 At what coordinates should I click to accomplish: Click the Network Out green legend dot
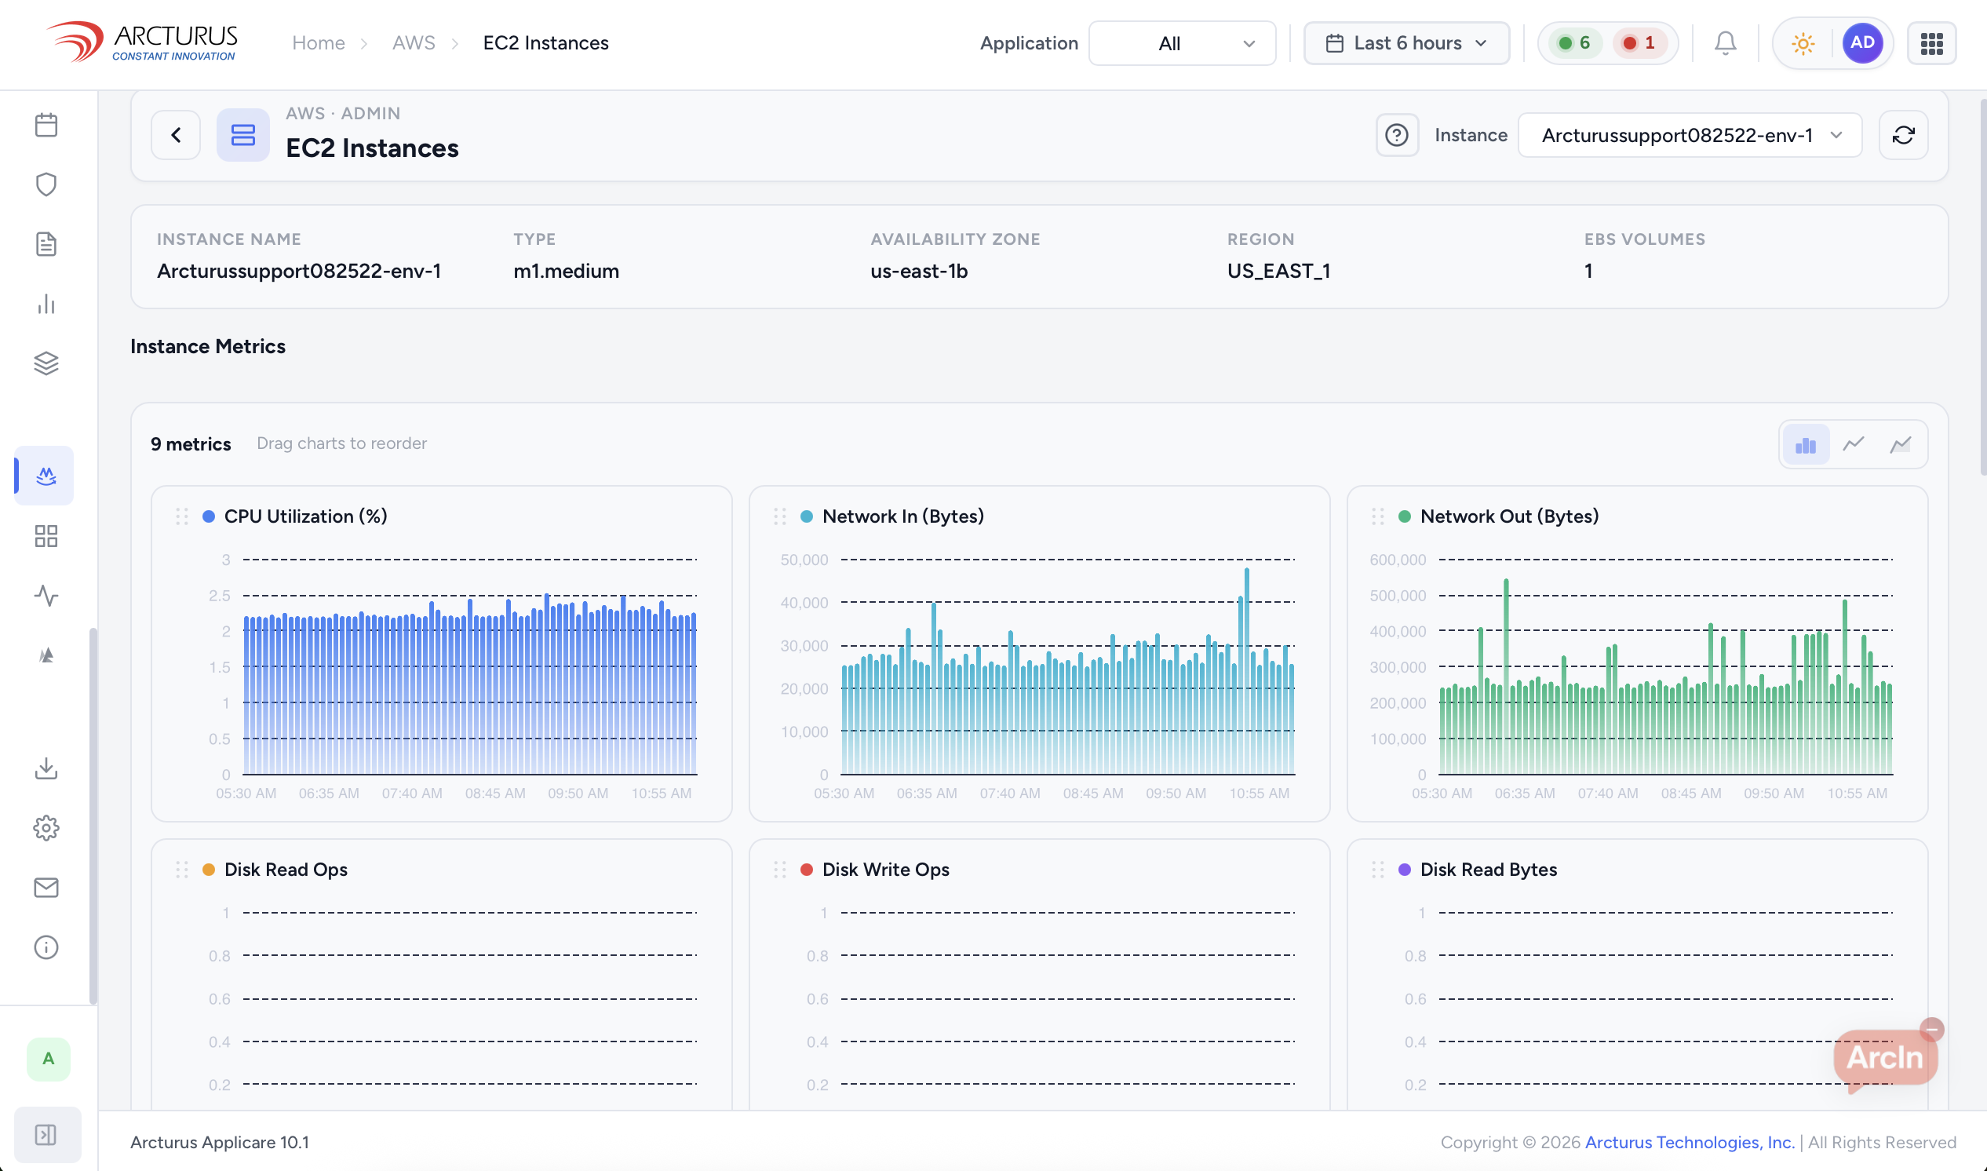[1404, 516]
